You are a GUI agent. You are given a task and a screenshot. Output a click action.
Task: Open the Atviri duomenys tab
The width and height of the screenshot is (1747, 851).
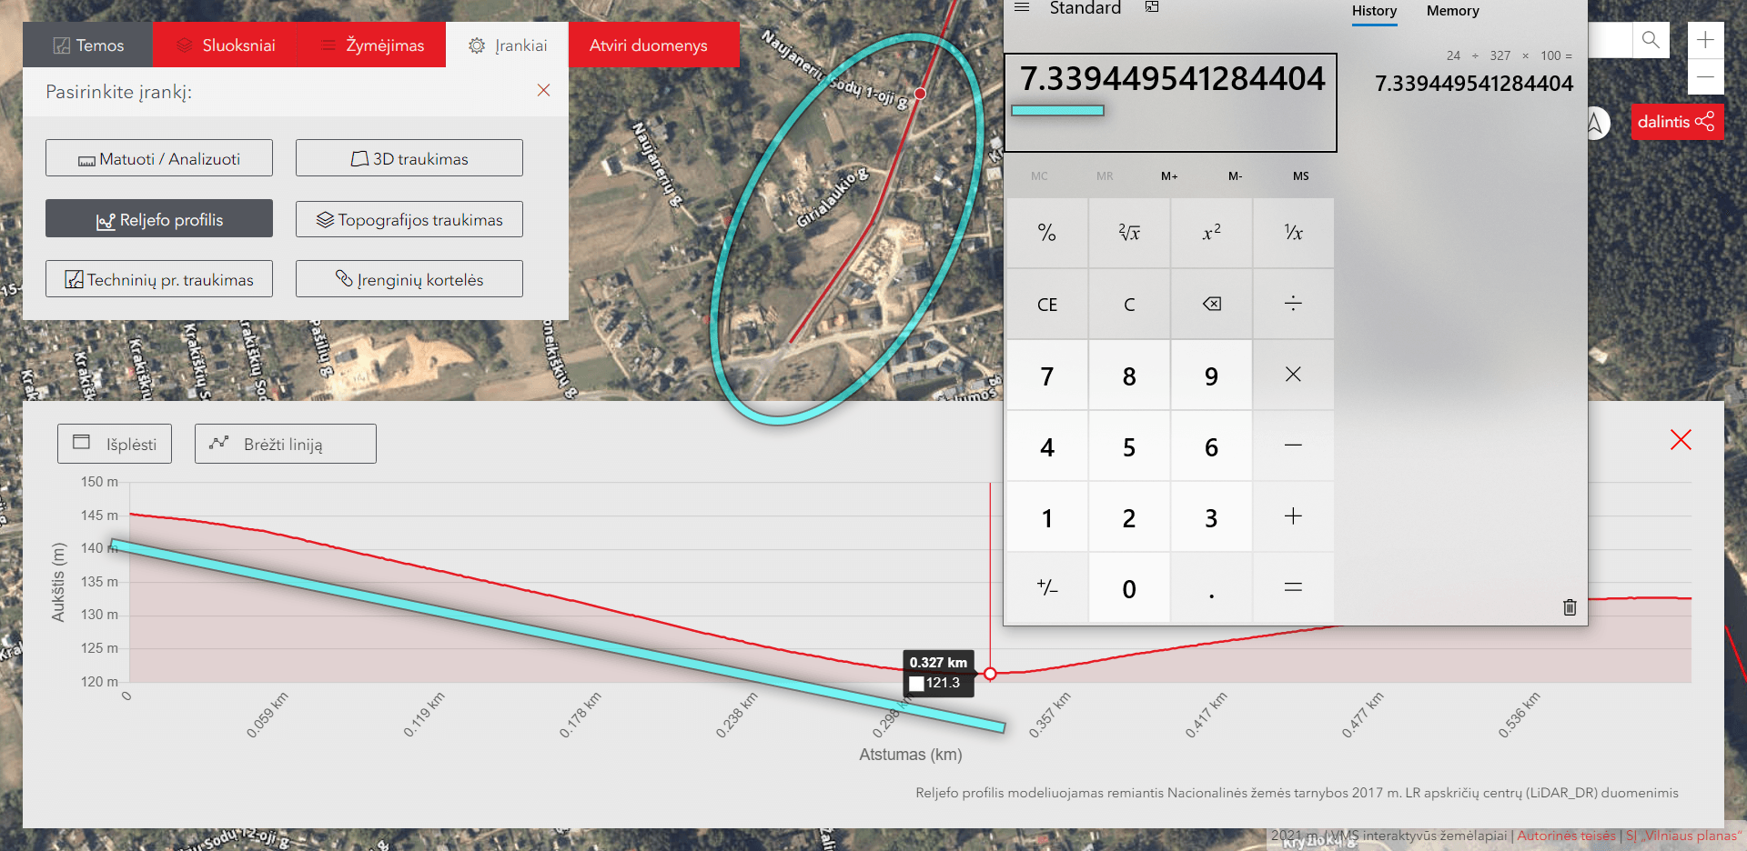tap(648, 45)
